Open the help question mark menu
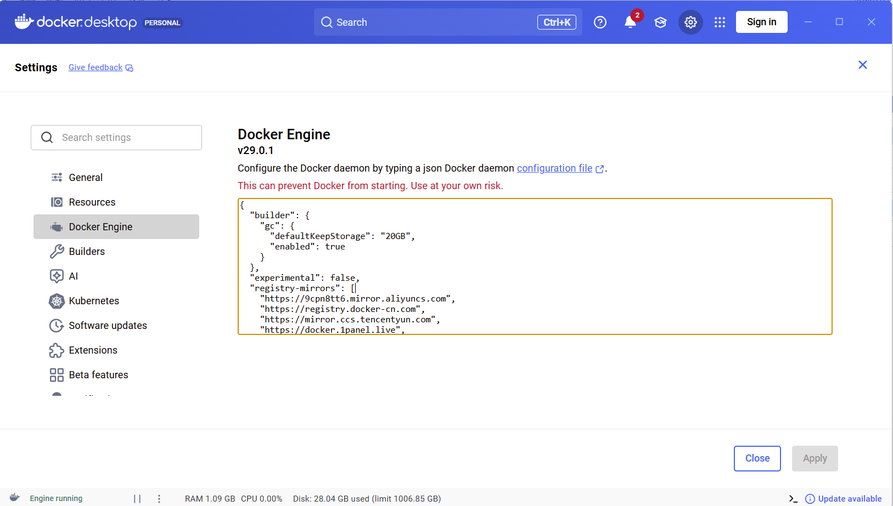 pyautogui.click(x=600, y=22)
